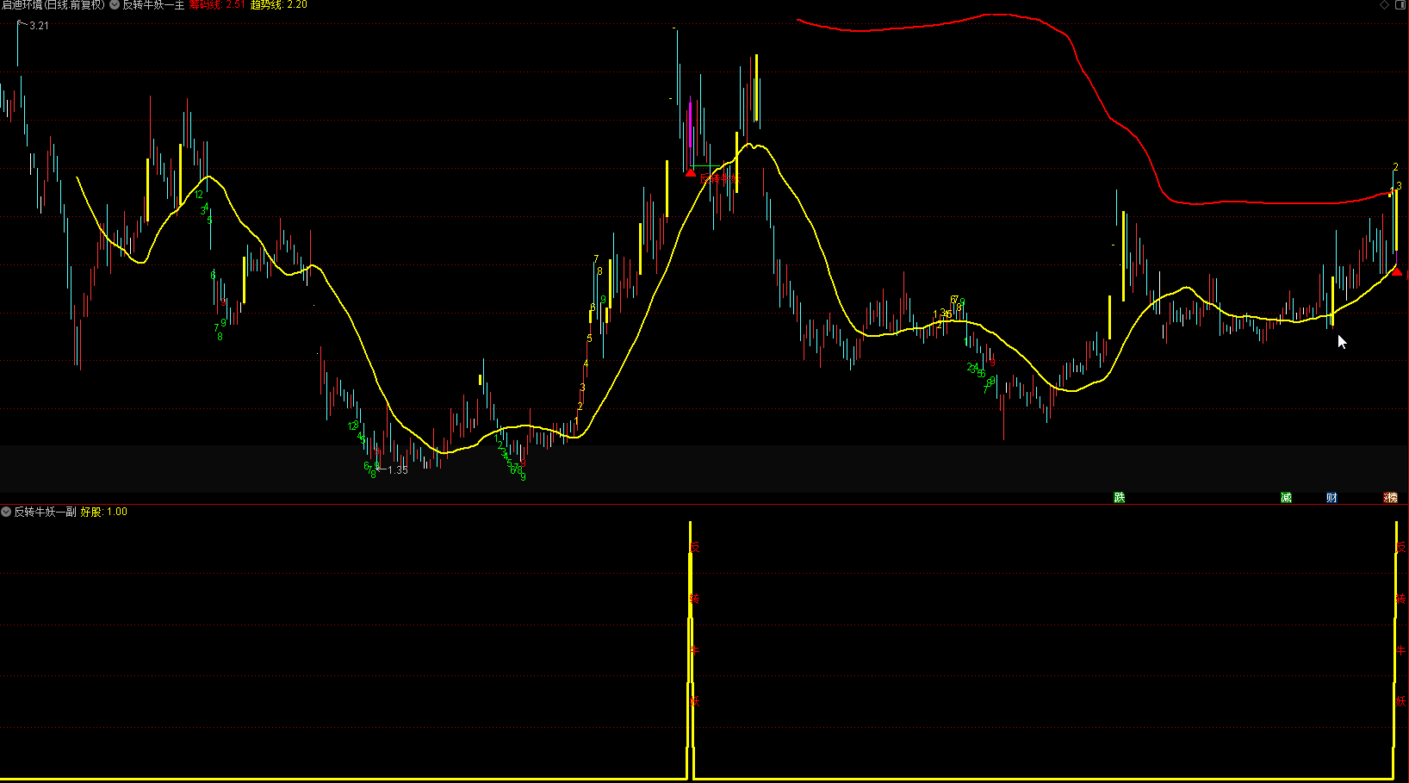
Task: Click first yellow signal spike in sub-chart
Action: 690,646
